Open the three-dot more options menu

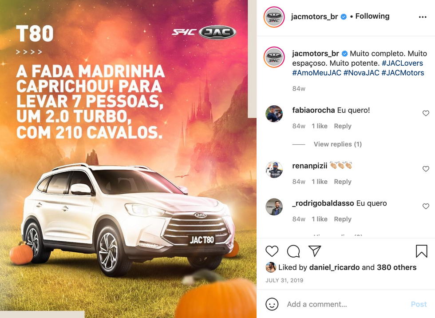[x=423, y=17]
